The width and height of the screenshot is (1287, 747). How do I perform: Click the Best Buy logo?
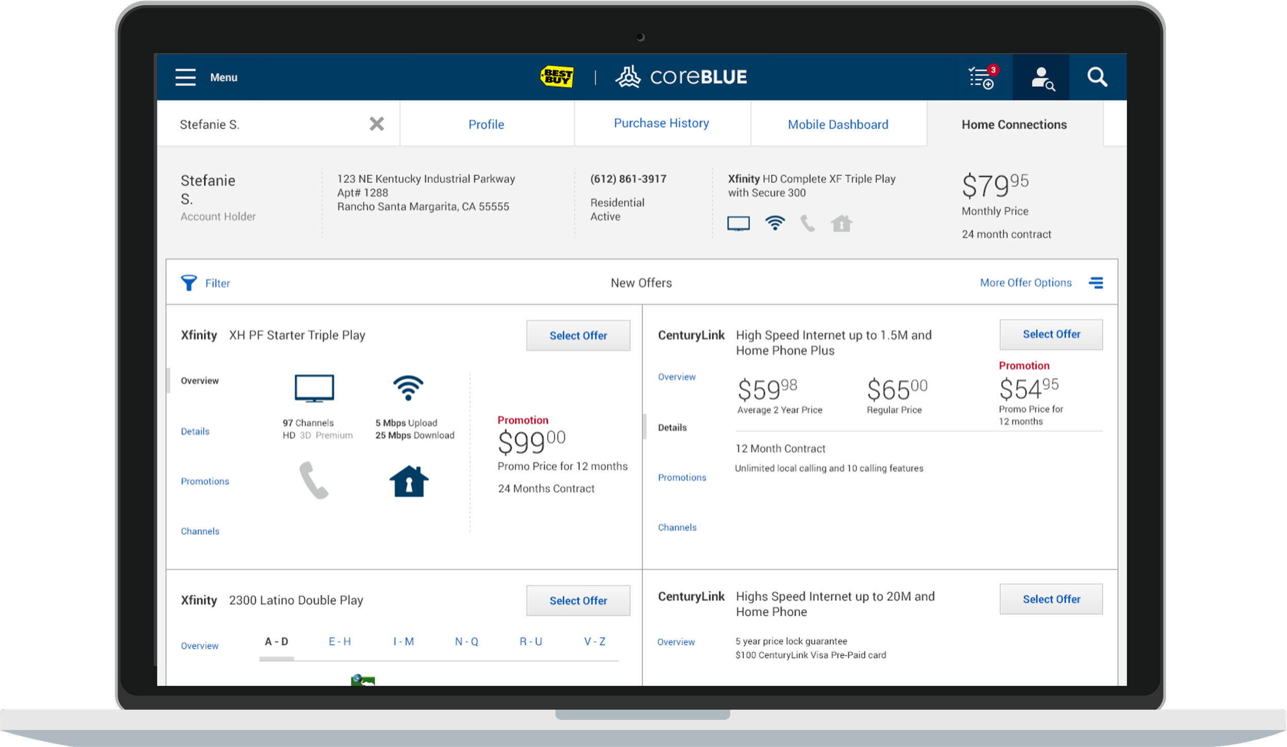(x=556, y=77)
